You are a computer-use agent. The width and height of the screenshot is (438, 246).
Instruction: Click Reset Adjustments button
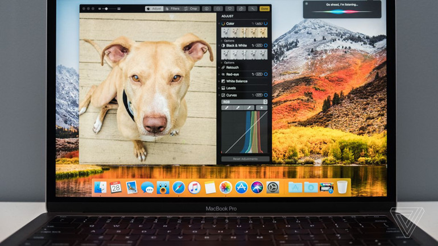(x=245, y=159)
